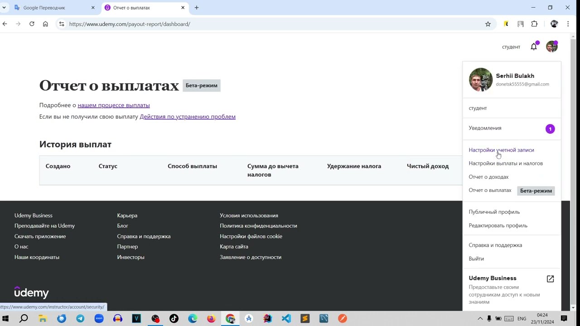Click the user avatar in Udemy header
The image size is (580, 326).
pos(551,47)
